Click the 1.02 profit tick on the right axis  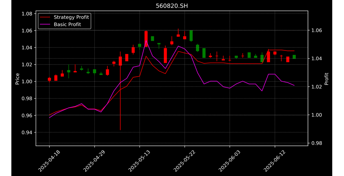click(317, 87)
